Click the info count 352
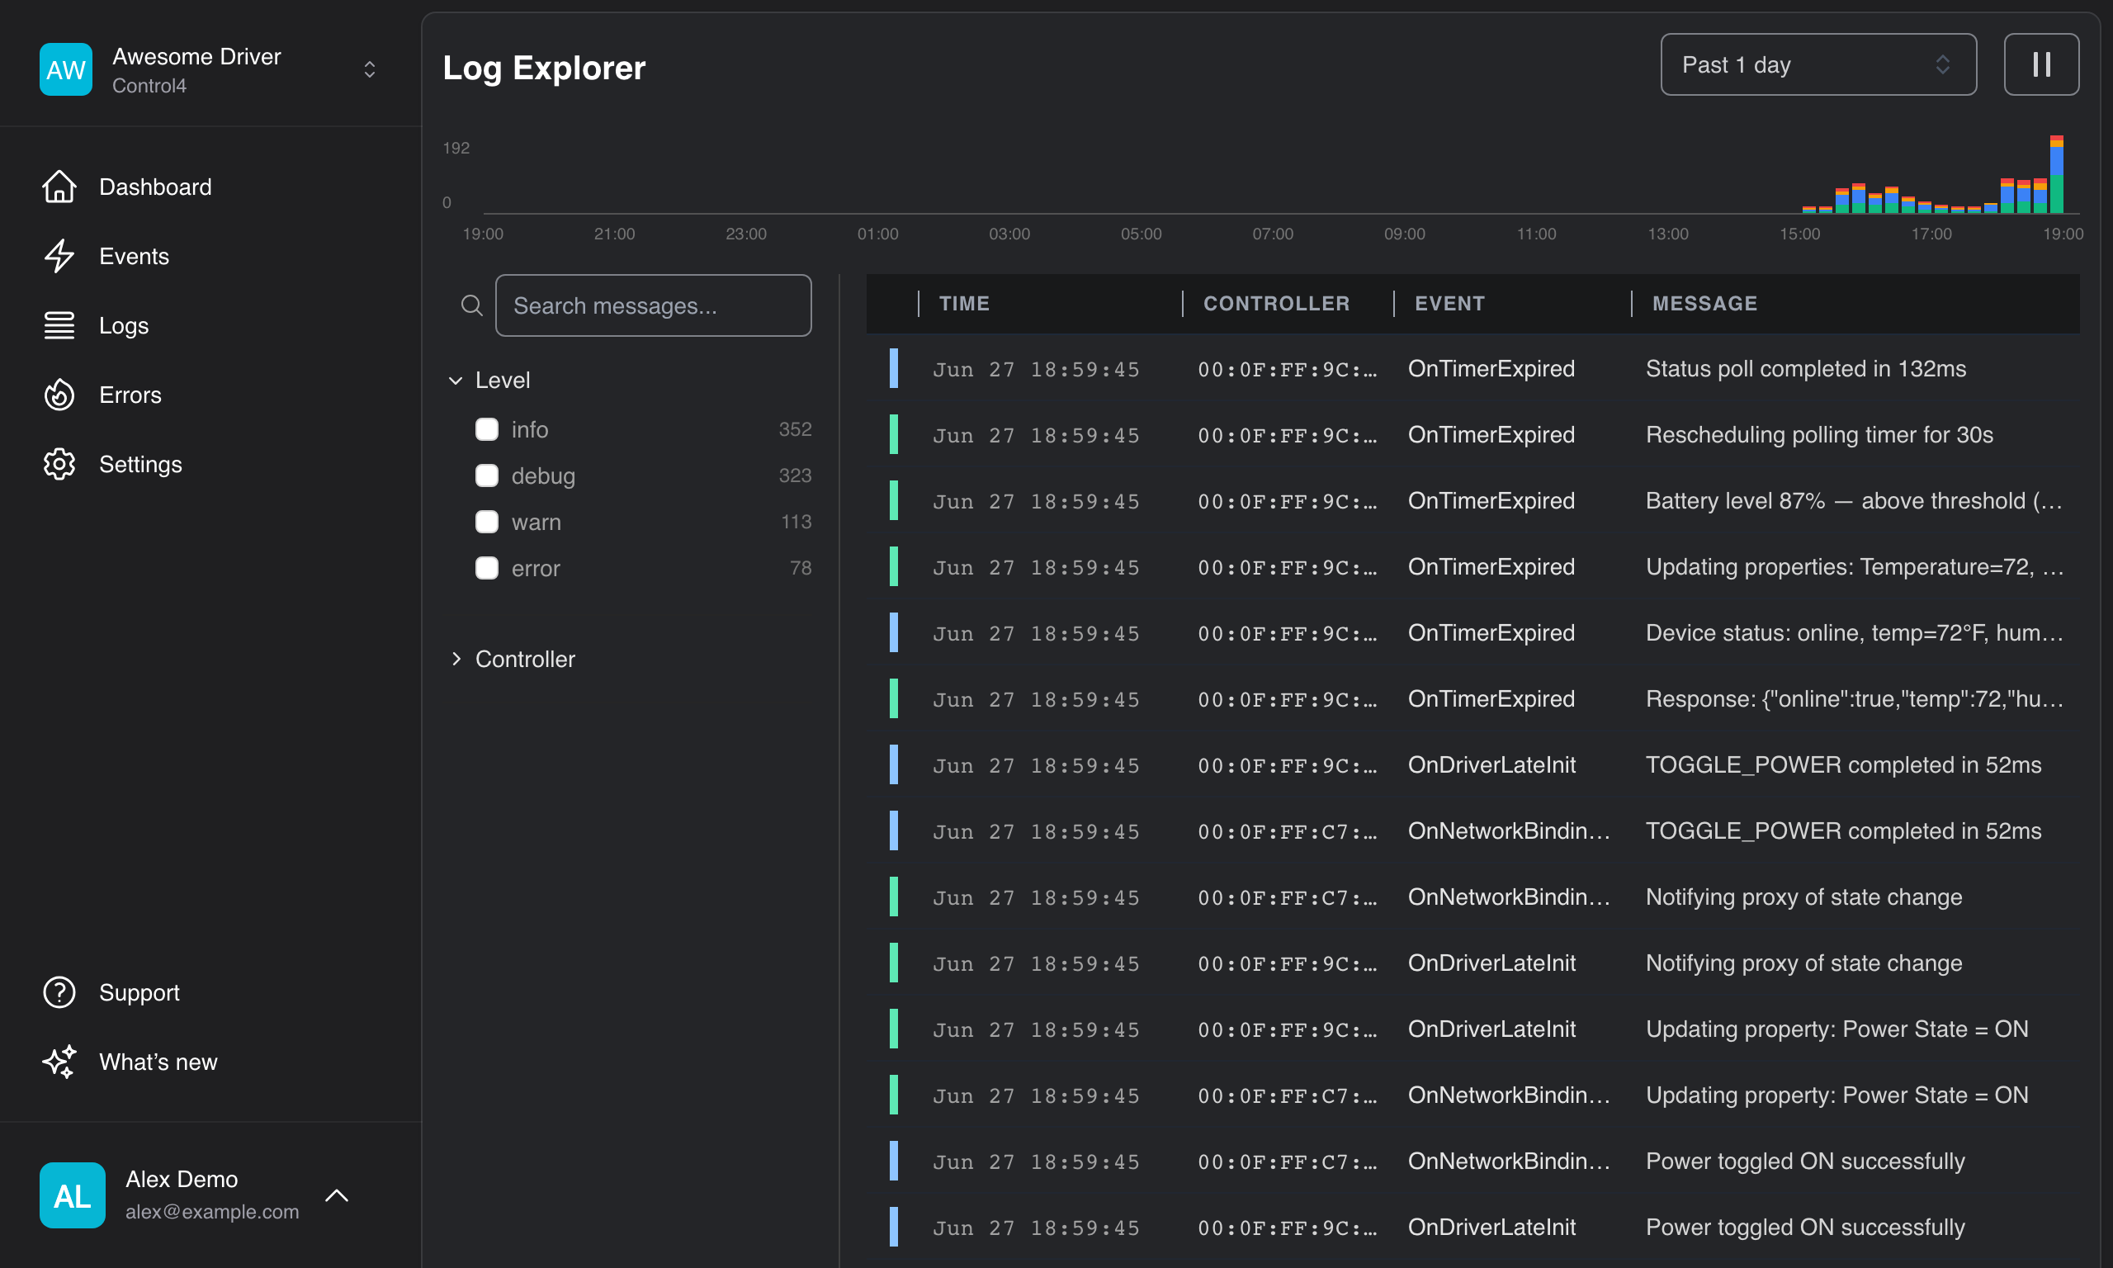 (x=795, y=429)
